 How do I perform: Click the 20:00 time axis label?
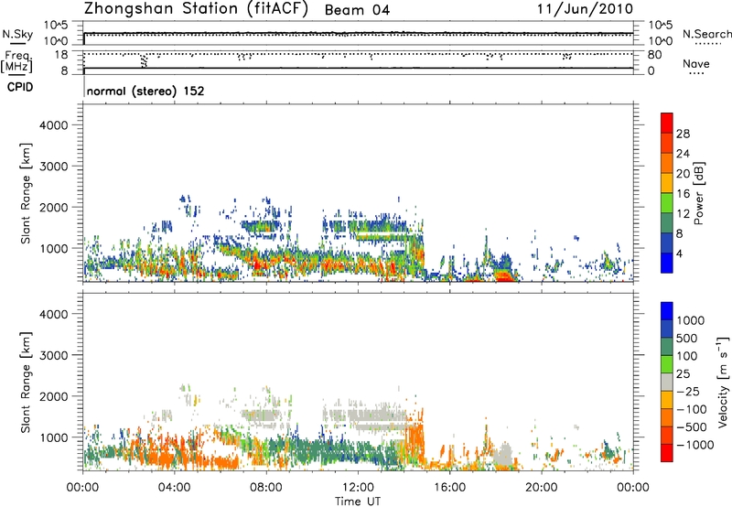pyautogui.click(x=541, y=488)
